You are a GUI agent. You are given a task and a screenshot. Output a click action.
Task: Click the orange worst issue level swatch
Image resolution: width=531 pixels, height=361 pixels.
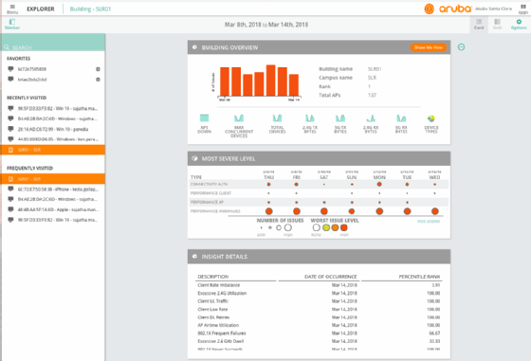coord(335,227)
